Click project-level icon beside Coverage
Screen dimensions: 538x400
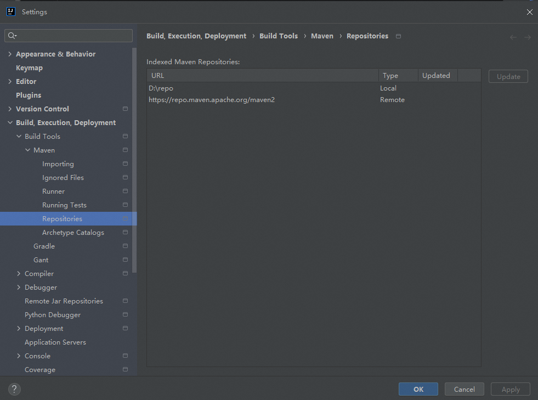[125, 370]
